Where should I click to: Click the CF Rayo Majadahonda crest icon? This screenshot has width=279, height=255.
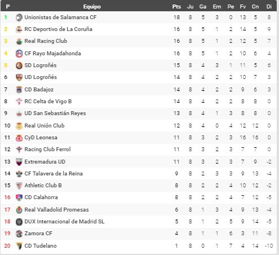click(x=19, y=54)
